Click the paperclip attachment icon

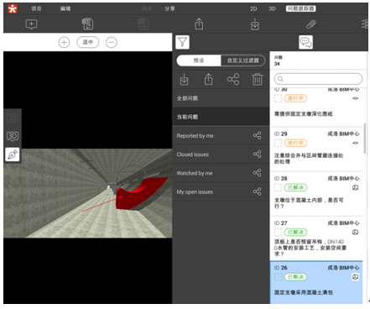pos(311,24)
